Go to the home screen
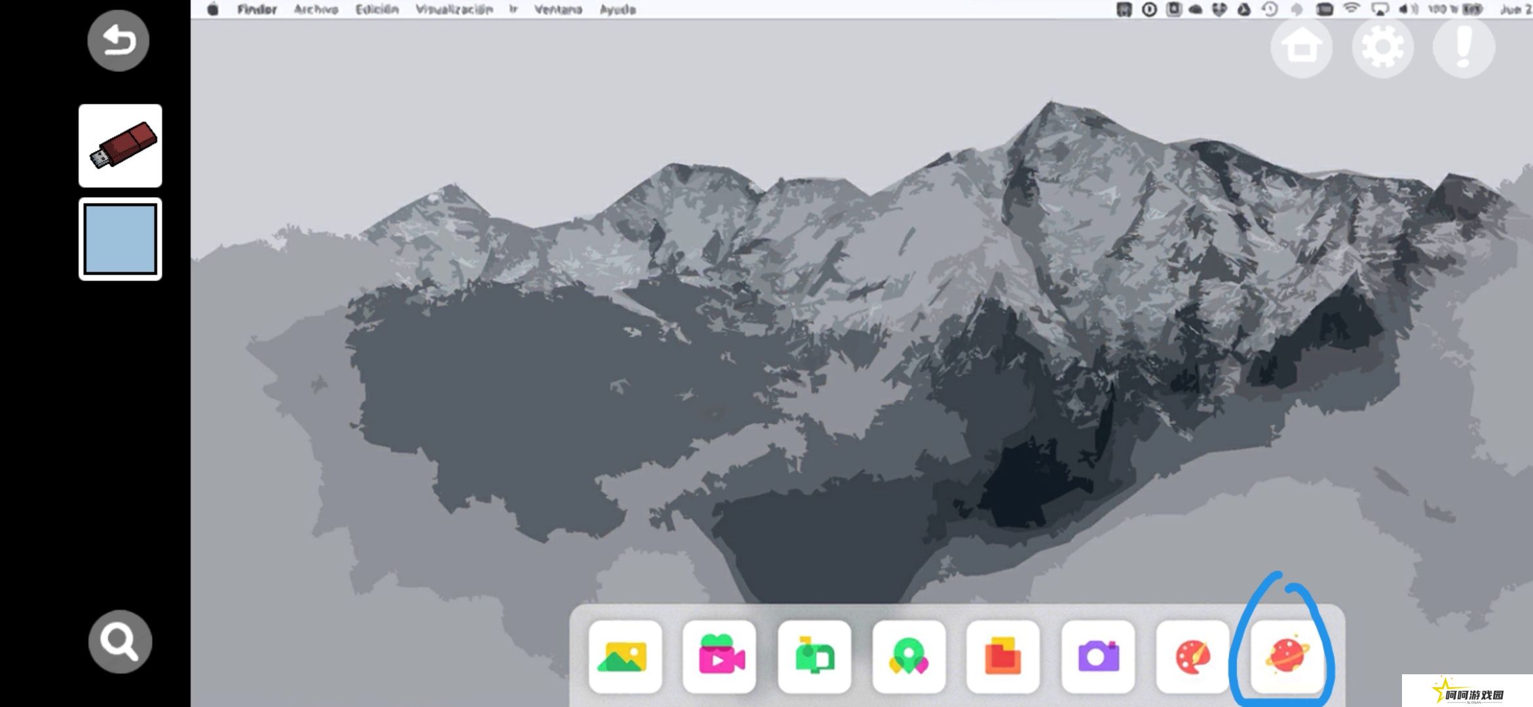 coord(1301,47)
